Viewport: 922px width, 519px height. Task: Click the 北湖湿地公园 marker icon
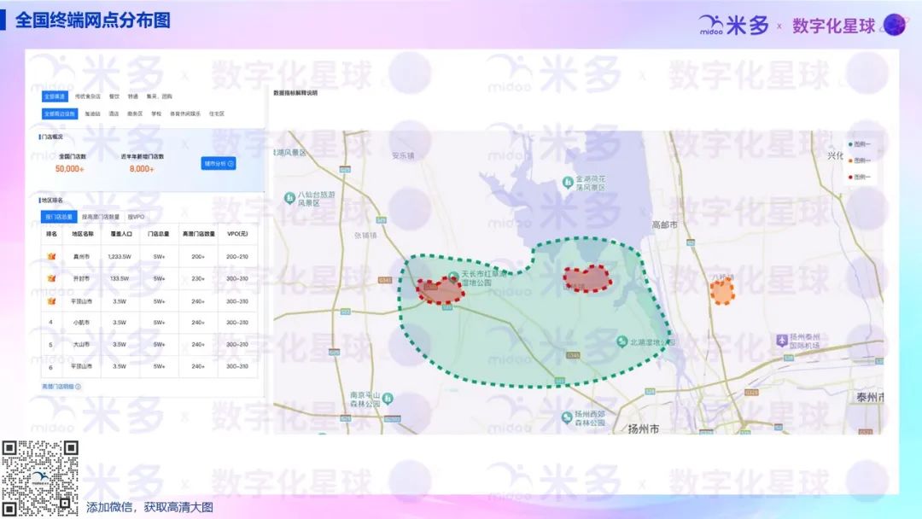(x=622, y=341)
